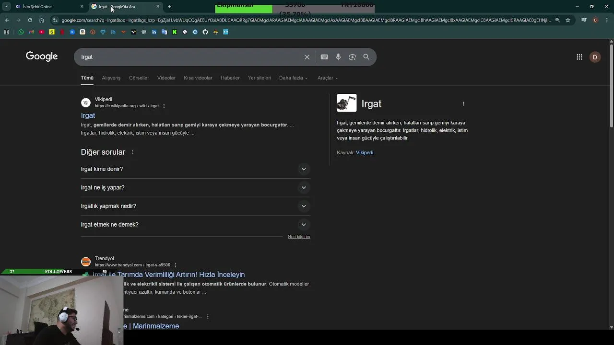The height and width of the screenshot is (345, 614).
Task: Follow Vikipedi source link in knowledge panel
Action: [x=365, y=152]
